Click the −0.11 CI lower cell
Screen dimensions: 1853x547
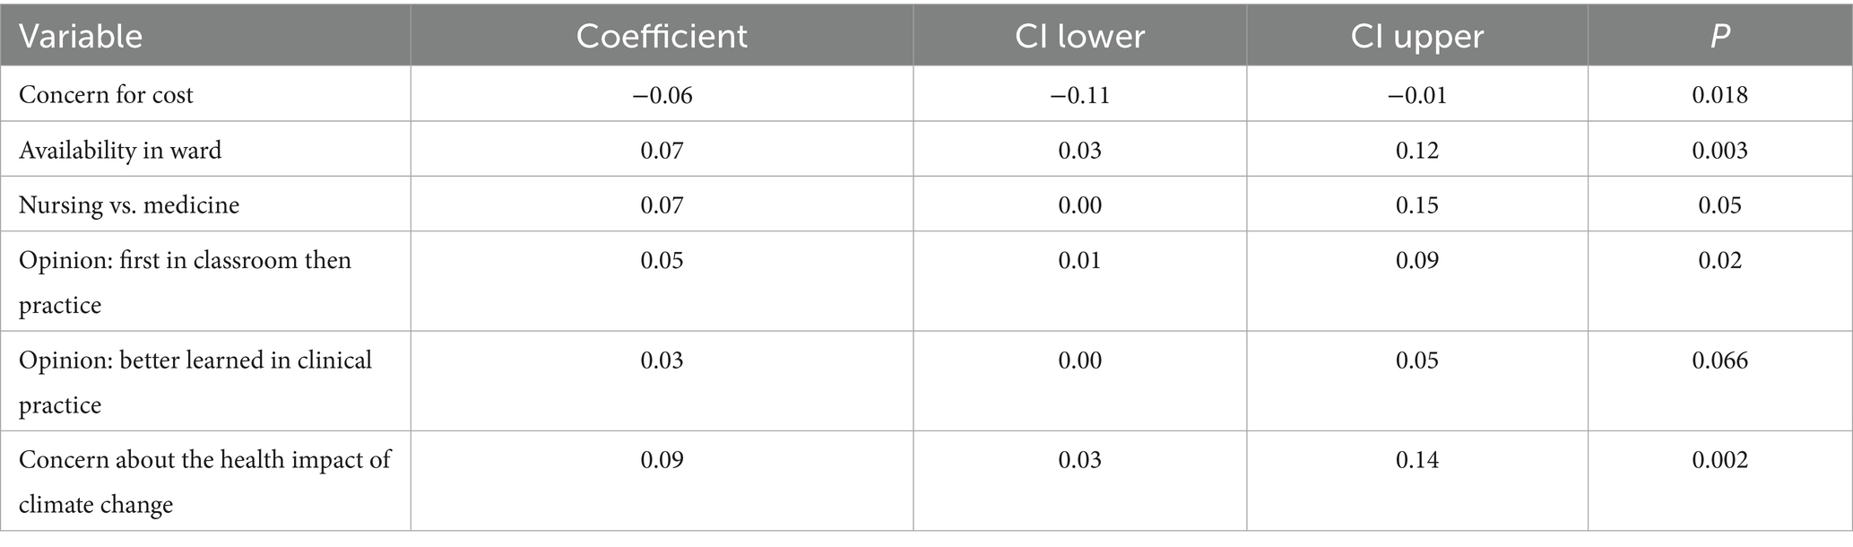[x=1079, y=95]
